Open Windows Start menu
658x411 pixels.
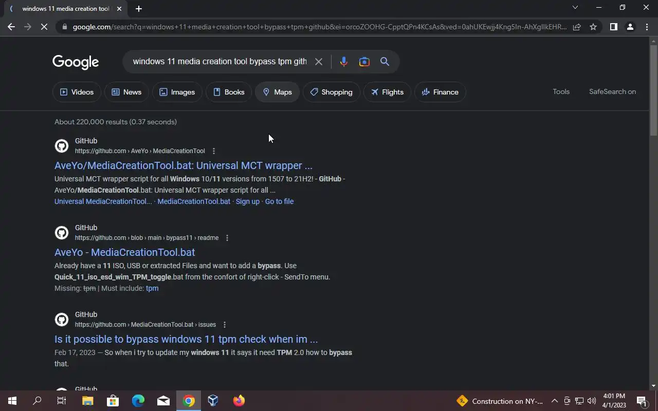pos(12,401)
